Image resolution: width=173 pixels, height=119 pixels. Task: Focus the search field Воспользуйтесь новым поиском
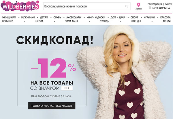pos(87,6)
